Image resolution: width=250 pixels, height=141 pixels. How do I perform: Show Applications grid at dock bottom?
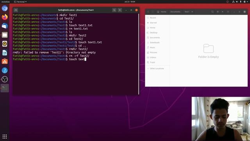tap(5, 136)
